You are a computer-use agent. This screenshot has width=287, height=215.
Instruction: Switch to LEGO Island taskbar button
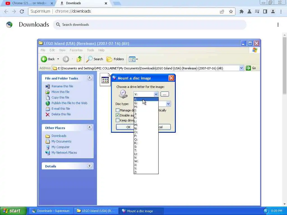96,211
